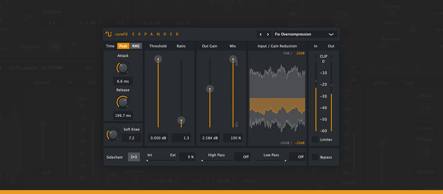The image size is (443, 194).
Task: Click the High Pass filter slider
Action: (x=216, y=161)
